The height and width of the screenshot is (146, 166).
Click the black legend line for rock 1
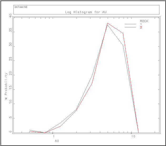pyautogui.click(x=130, y=24)
